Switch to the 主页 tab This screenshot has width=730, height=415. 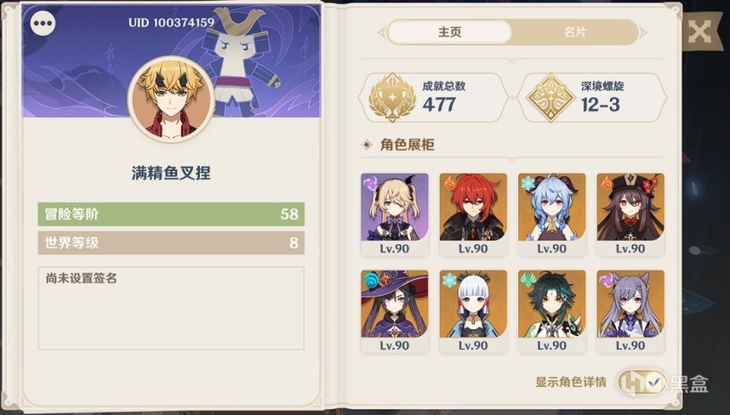[450, 32]
